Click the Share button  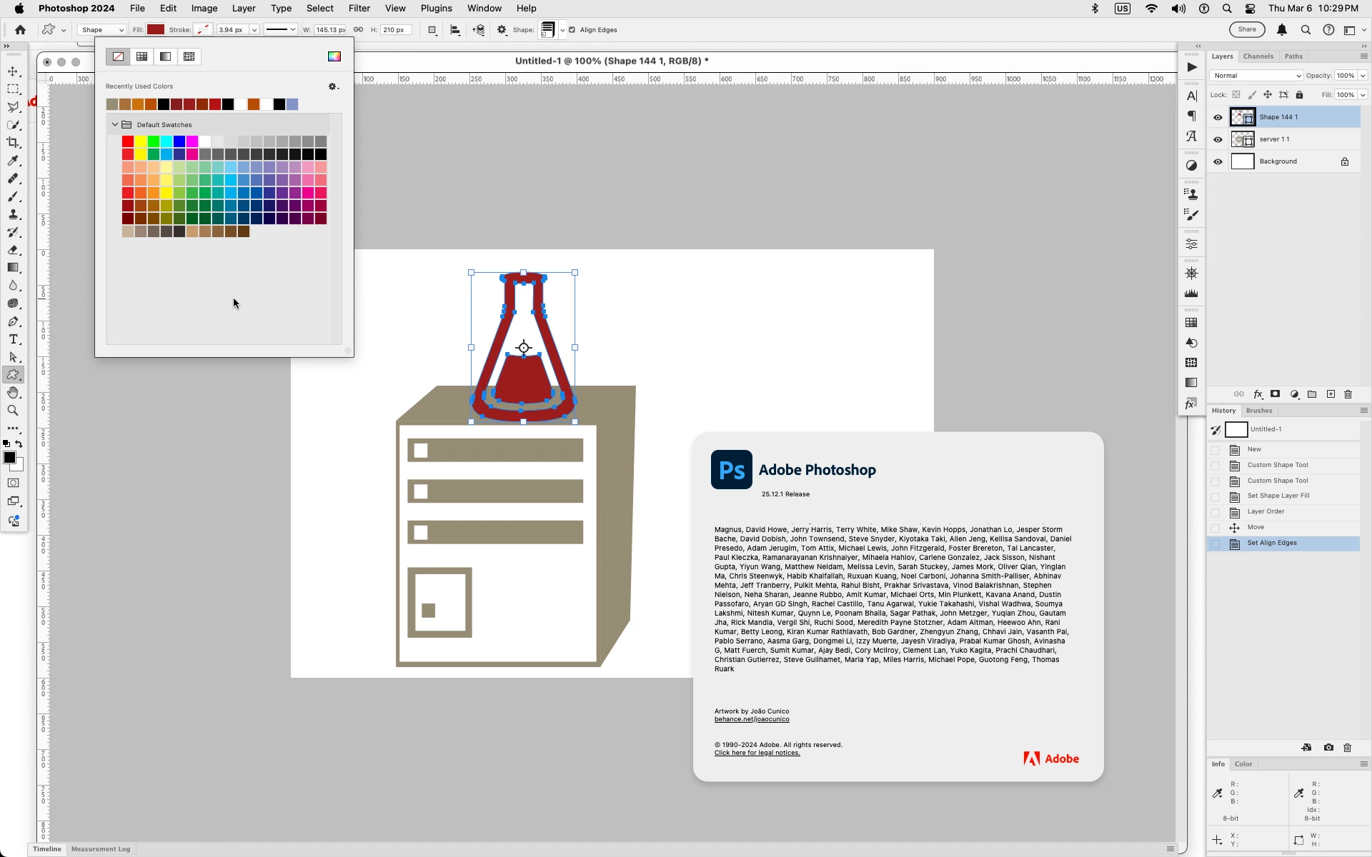coord(1246,30)
